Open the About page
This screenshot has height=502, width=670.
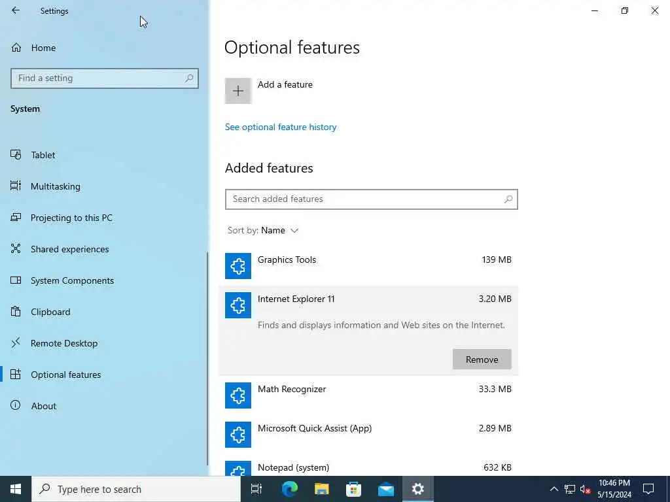tap(104, 406)
